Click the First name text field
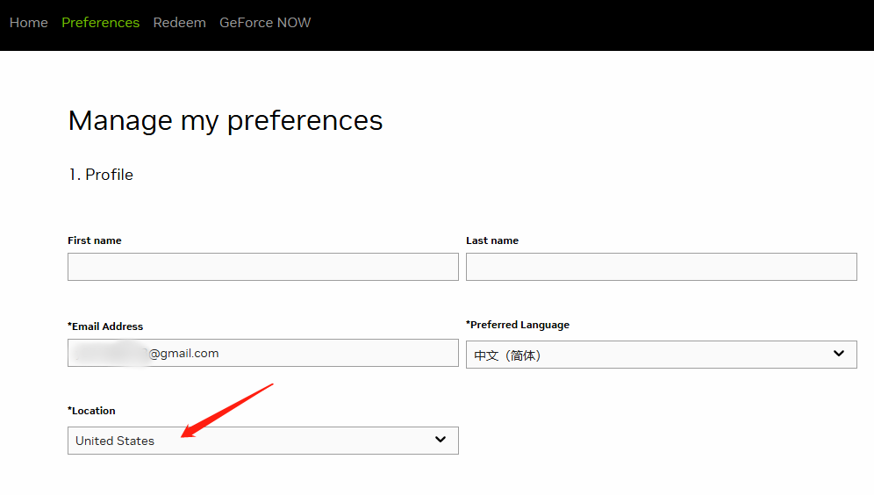Screen dimensions: 874x495 coord(262,267)
